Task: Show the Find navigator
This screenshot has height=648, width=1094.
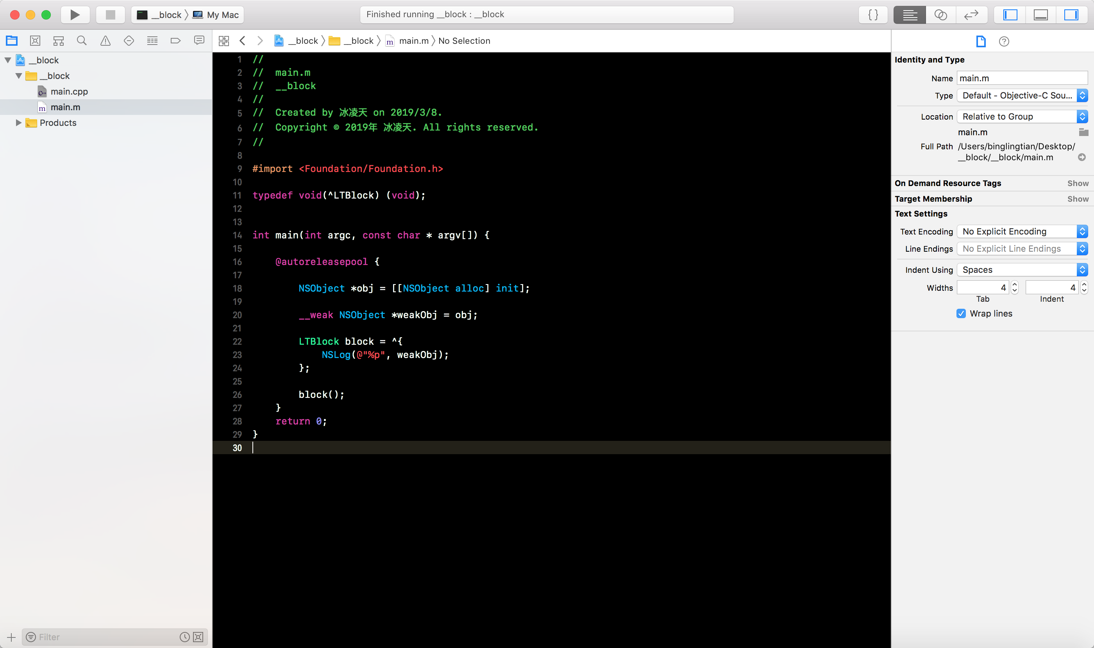Action: pyautogui.click(x=82, y=41)
